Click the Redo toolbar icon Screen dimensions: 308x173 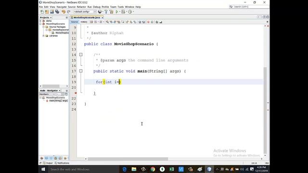(68, 12)
